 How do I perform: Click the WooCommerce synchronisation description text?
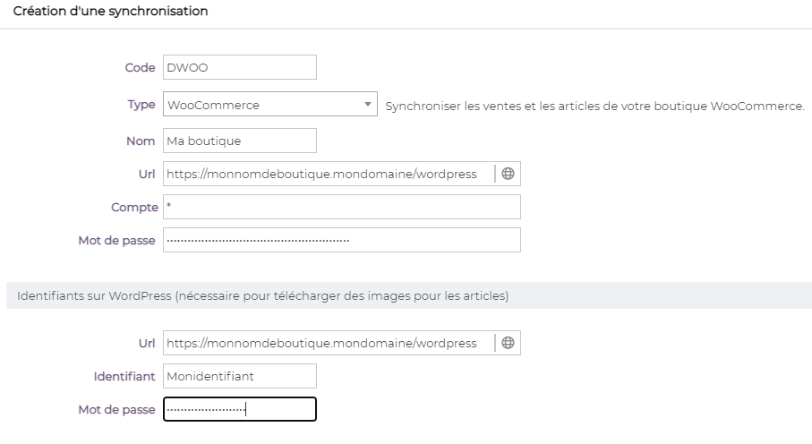click(x=594, y=106)
